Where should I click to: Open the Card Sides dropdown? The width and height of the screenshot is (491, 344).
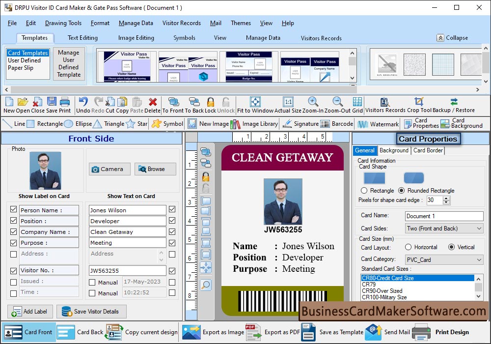[444, 229]
